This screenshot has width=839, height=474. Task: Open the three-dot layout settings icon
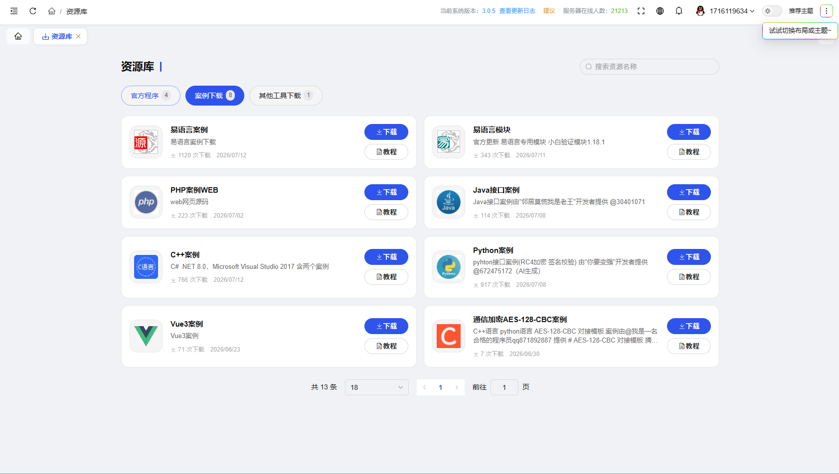[826, 11]
